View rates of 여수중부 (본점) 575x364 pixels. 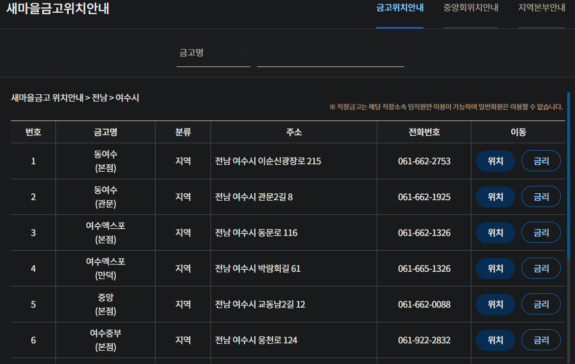tap(541, 340)
